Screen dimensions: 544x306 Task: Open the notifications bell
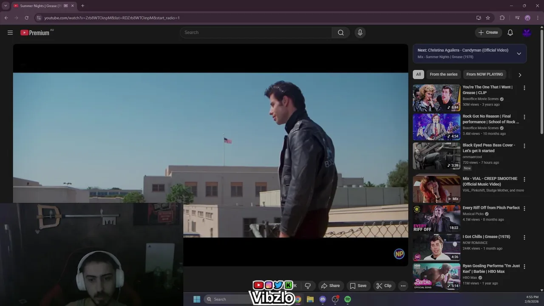click(x=510, y=33)
